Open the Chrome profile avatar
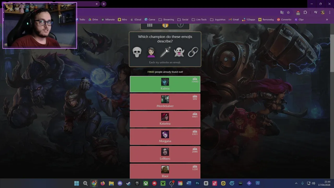The image size is (334, 188). click(323, 12)
